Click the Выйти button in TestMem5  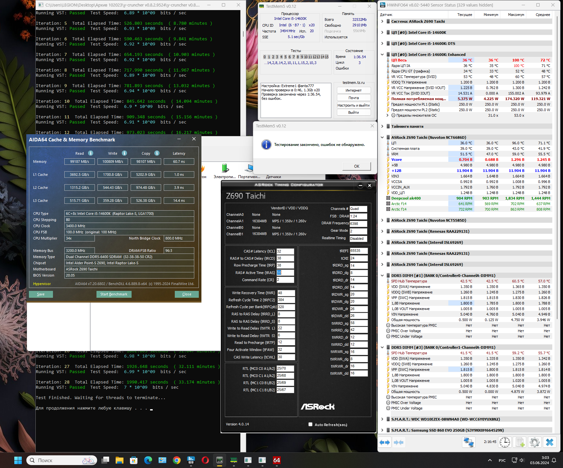click(x=353, y=112)
